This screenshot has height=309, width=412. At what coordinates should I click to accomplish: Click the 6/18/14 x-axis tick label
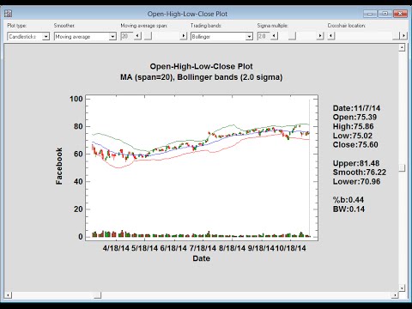tap(173, 248)
